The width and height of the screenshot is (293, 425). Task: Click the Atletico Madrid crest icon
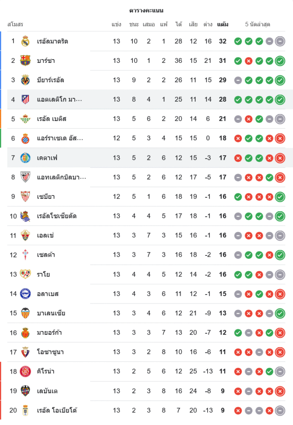(x=25, y=99)
